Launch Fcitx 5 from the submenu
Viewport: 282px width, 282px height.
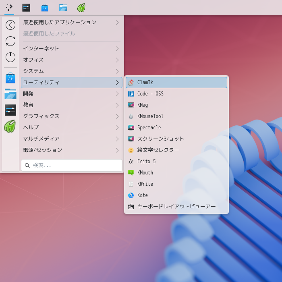(176, 161)
